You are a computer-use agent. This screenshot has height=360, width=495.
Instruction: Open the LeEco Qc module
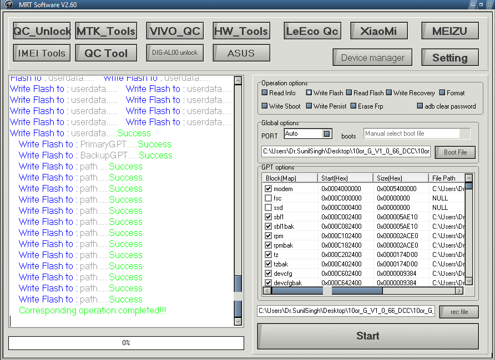pyautogui.click(x=312, y=31)
